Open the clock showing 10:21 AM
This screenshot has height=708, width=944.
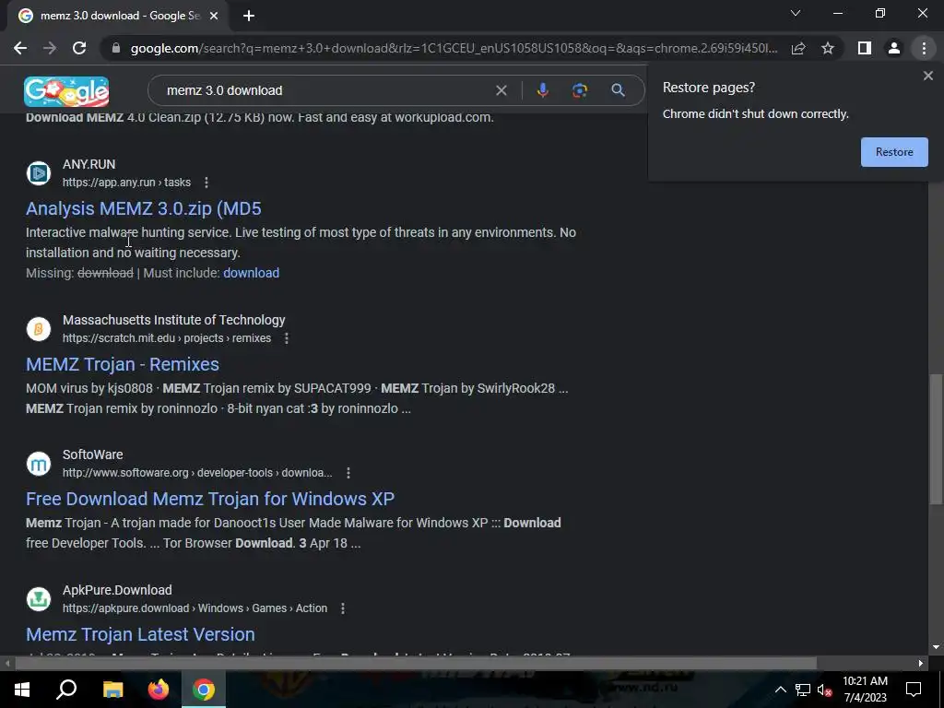tap(865, 690)
